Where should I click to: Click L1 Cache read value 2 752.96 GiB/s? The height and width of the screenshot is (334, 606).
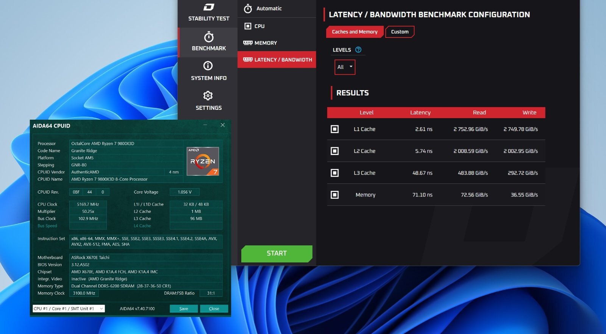click(x=471, y=129)
